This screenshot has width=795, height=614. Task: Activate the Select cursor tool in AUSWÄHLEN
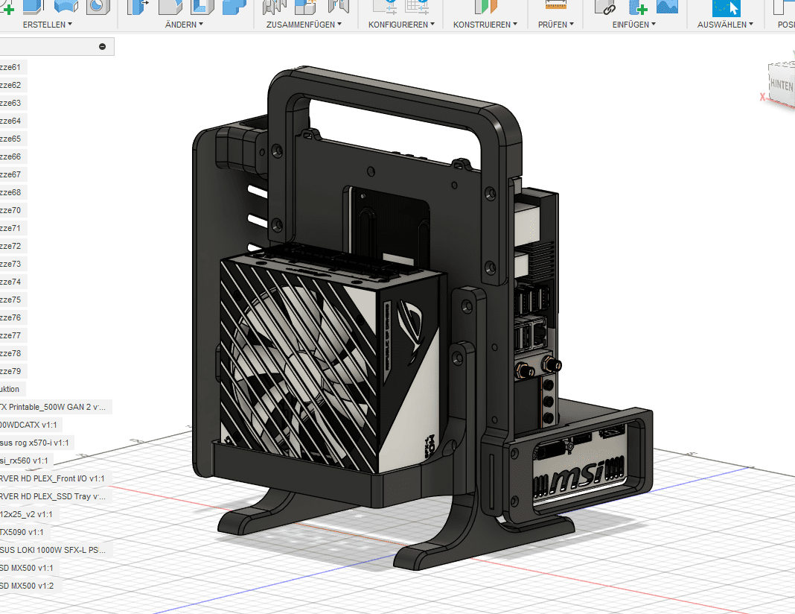(x=726, y=7)
